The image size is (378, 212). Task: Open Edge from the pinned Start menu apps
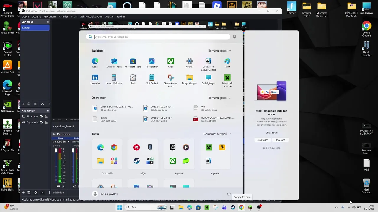(x=95, y=63)
